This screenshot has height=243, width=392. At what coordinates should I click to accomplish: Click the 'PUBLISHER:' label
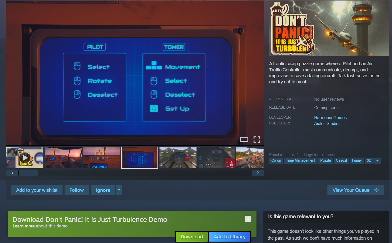tap(279, 123)
